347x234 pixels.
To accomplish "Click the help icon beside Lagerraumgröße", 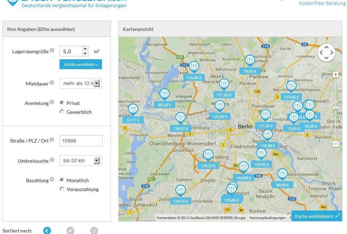I will tap(52, 51).
